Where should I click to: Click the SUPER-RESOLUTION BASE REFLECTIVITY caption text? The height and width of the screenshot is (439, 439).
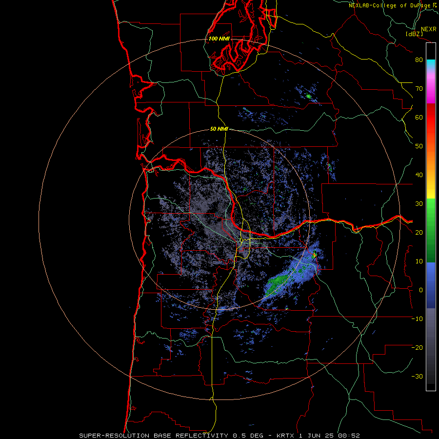[x=154, y=436]
